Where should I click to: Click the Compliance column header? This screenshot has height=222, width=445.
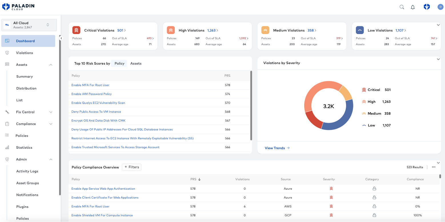point(415,179)
